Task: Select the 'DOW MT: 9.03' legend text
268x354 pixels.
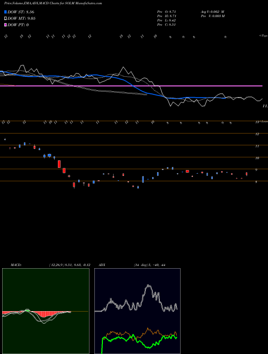Action: pyautogui.click(x=21, y=18)
